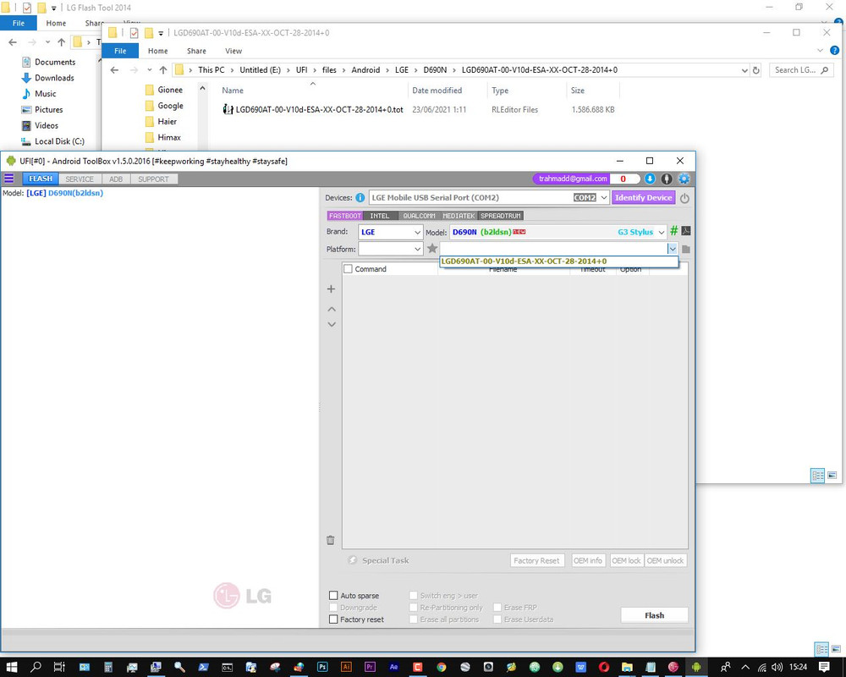Open Recent locations dropdown in Explorer navigation
Image resolution: width=846 pixels, height=677 pixels.
tap(150, 70)
